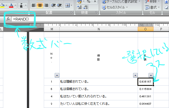
Task: Open 配置 group dialog launcher
Action: tap(72, 13)
